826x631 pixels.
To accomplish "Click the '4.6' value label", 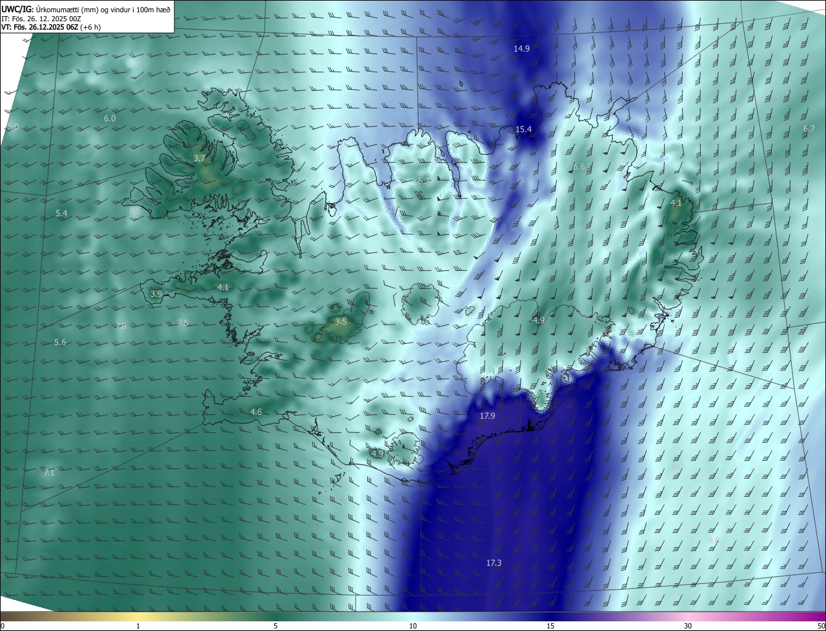I will (x=256, y=412).
